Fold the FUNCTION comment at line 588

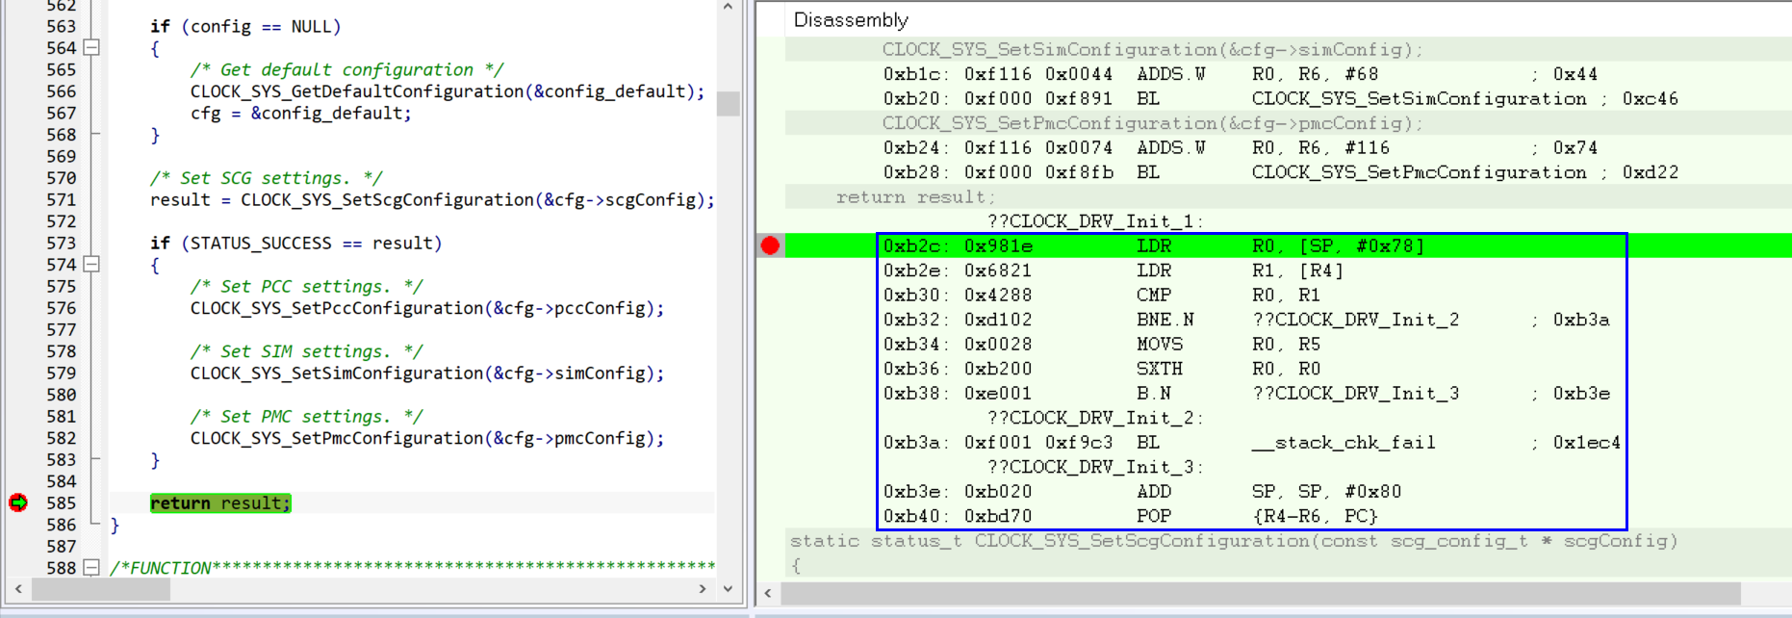click(91, 567)
